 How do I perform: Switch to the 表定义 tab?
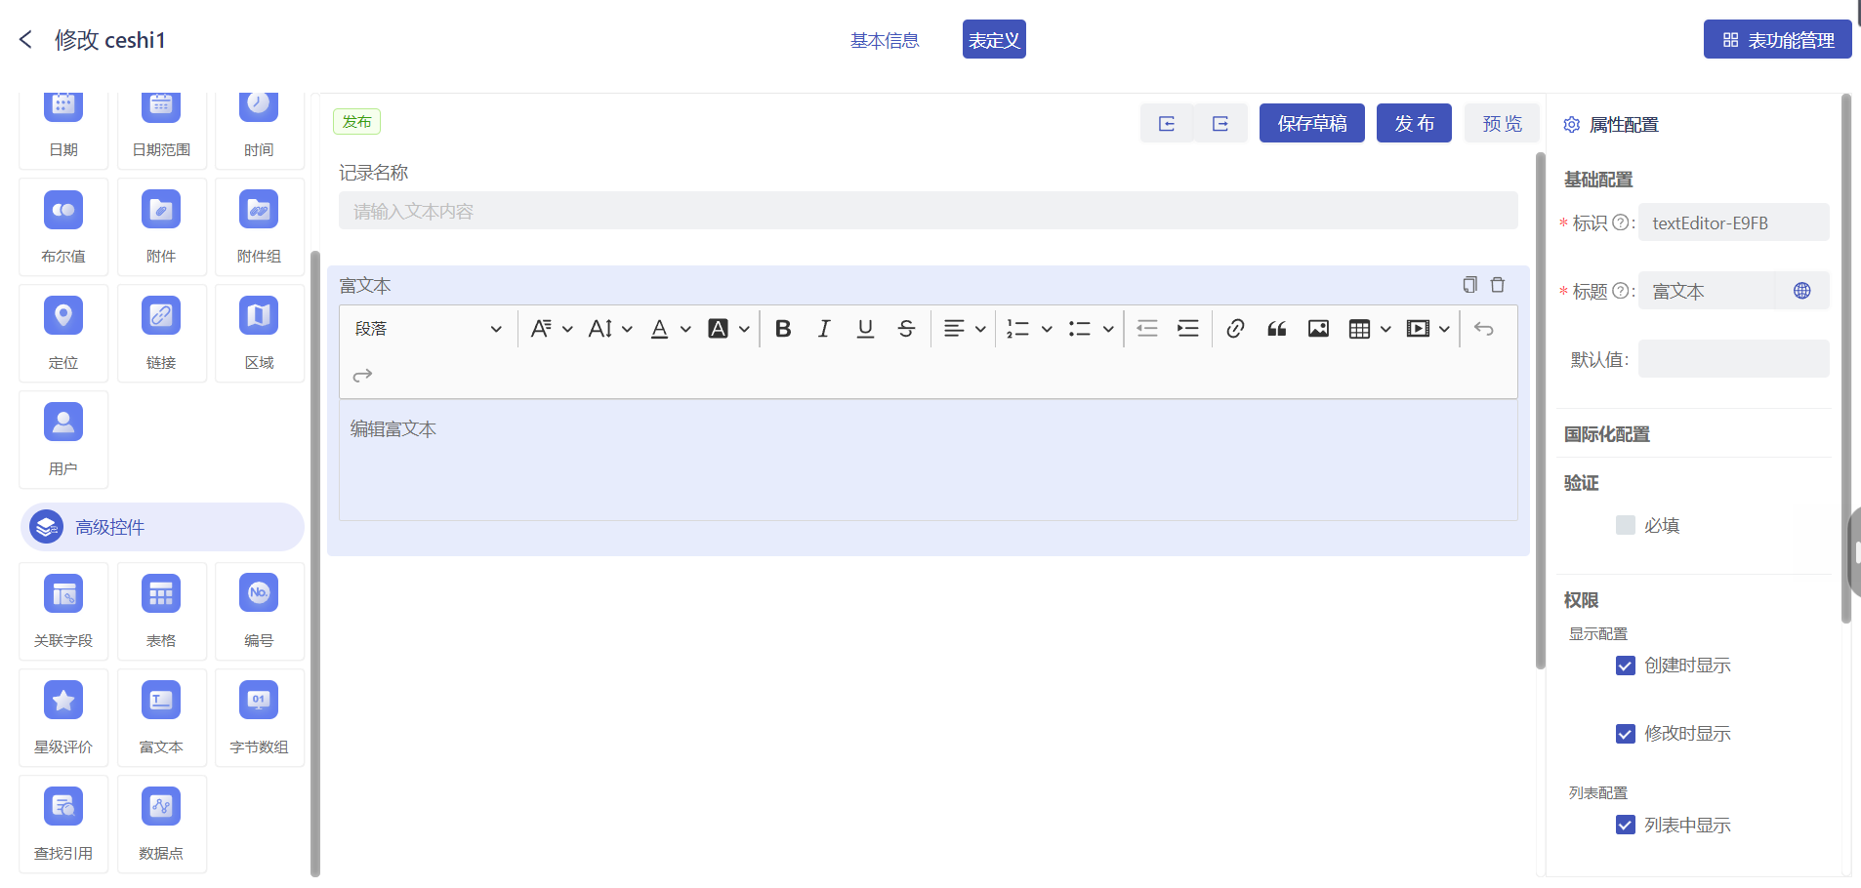tap(994, 40)
